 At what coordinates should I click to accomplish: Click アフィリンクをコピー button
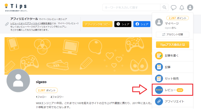[x=97, y=24]
